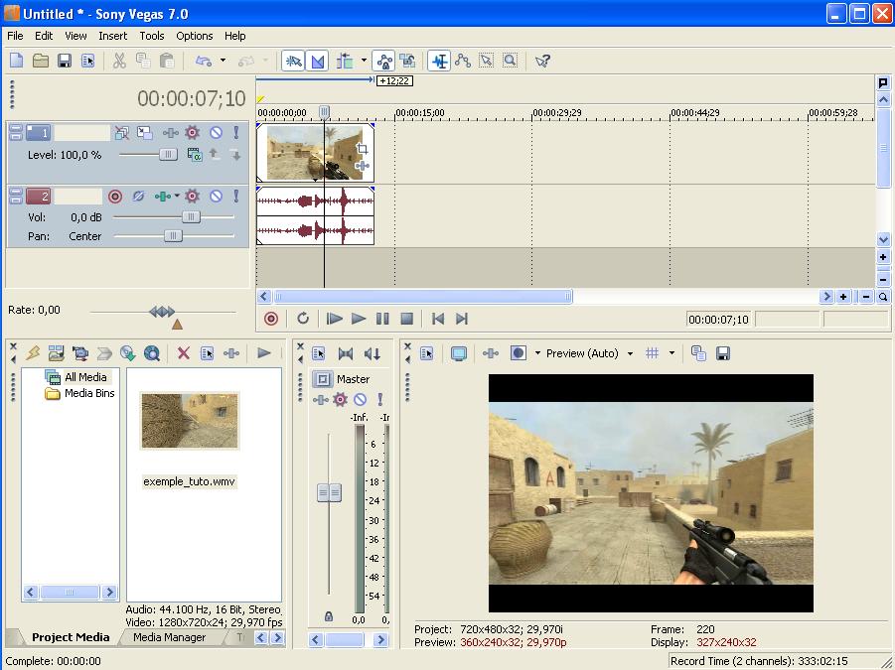Open audio track 2 automation dropdown
Viewport: 895px width, 670px height.
coord(177,197)
